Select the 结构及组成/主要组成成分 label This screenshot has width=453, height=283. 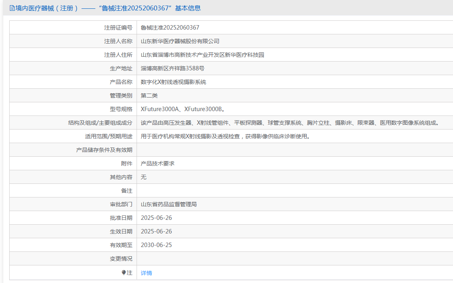(x=100, y=123)
